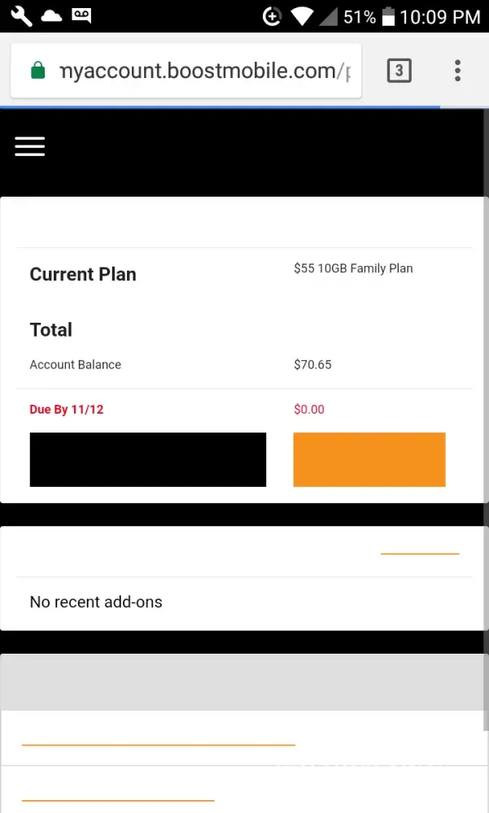Tap the voicemail icon in status bar
The height and width of the screenshot is (813, 489).
point(81,16)
